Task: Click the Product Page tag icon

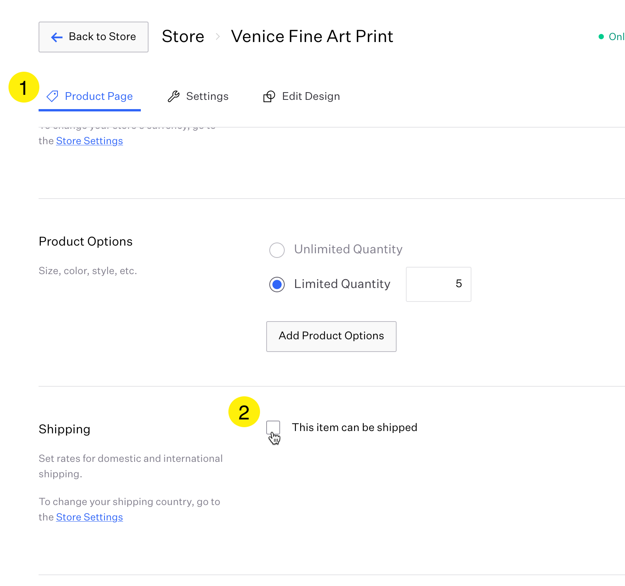Action: [x=52, y=96]
